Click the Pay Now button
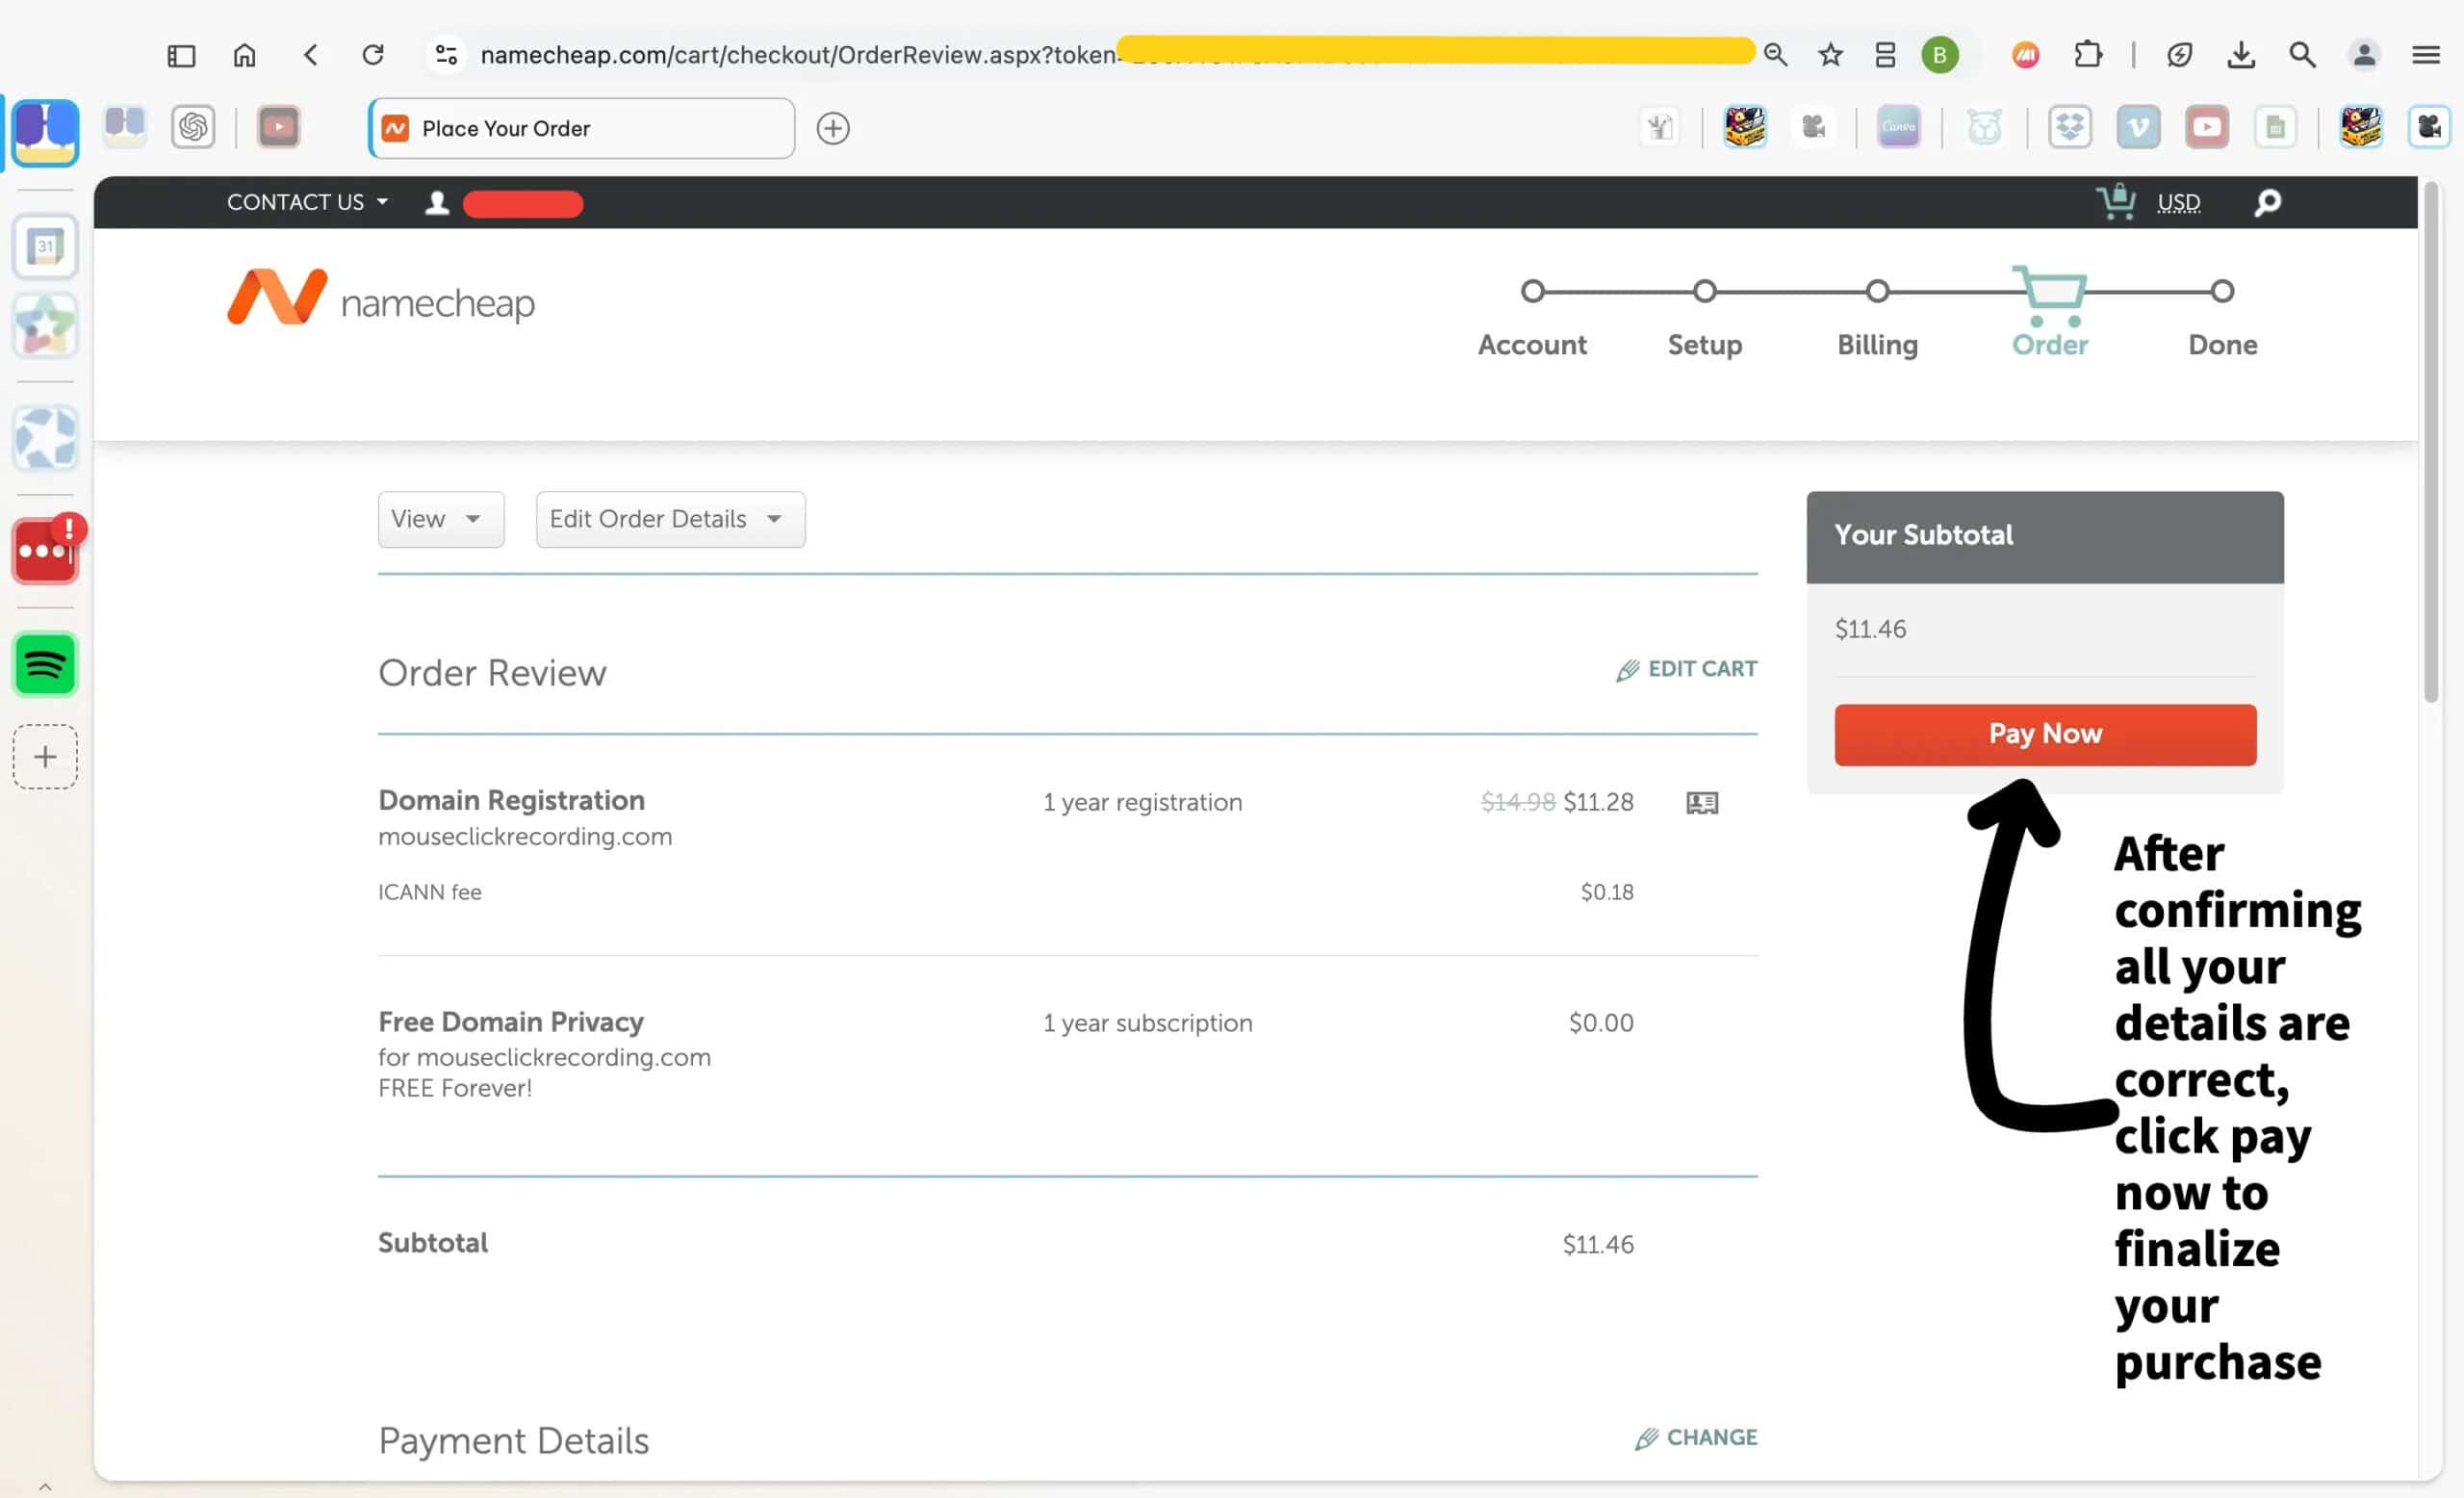This screenshot has width=2464, height=1498. (x=2044, y=734)
